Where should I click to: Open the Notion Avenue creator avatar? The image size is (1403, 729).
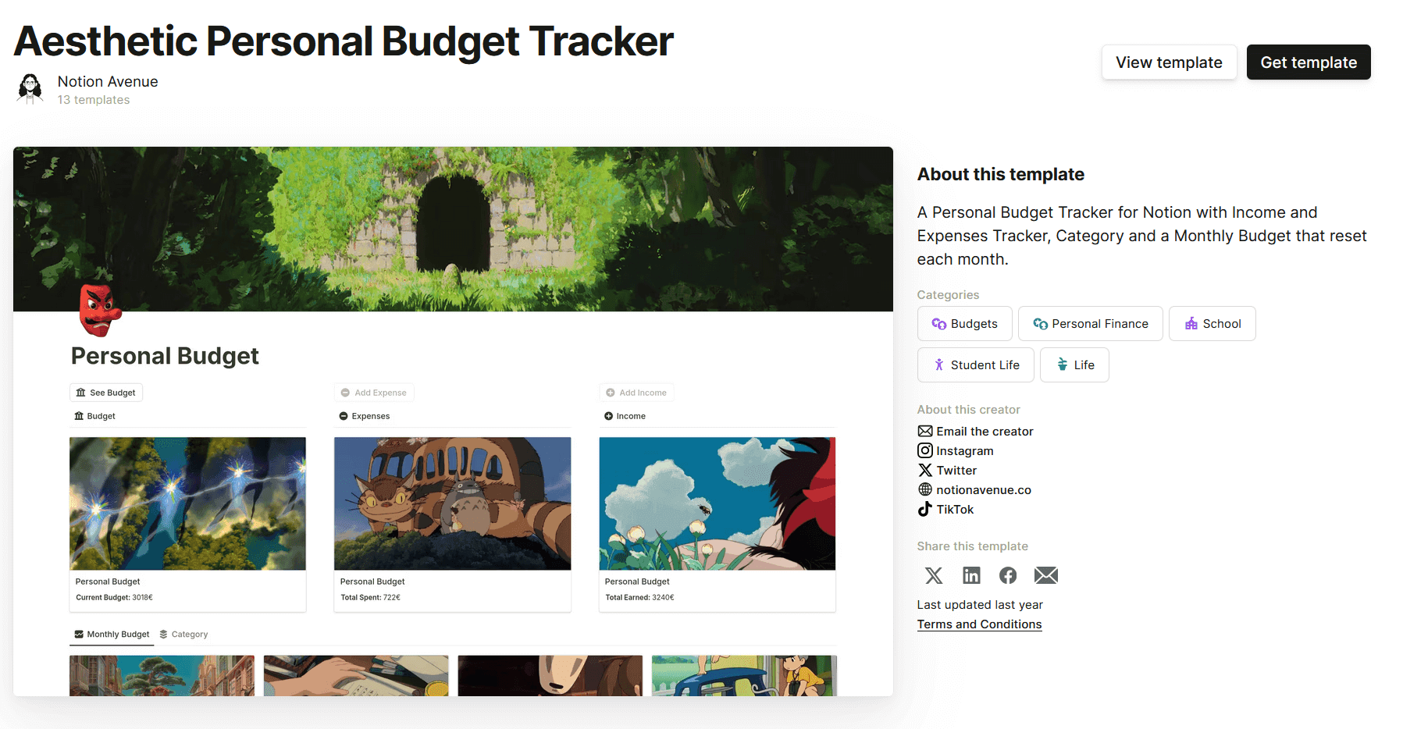(30, 89)
